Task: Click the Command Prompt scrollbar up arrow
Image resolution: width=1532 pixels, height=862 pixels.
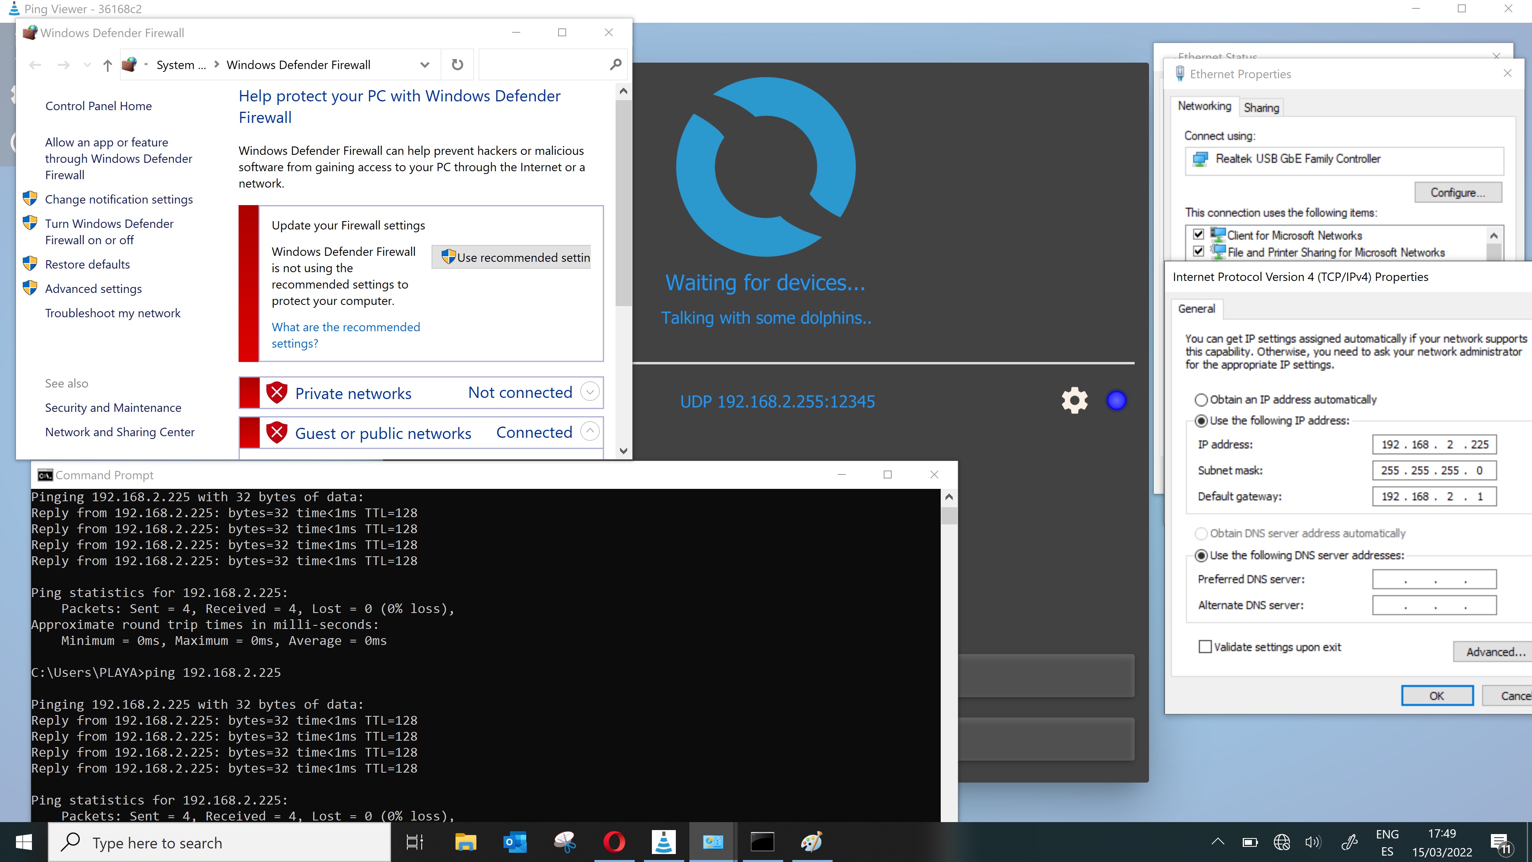Action: 949,497
